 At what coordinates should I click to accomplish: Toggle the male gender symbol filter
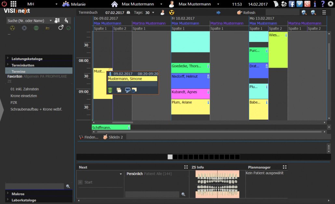[x=60, y=28]
